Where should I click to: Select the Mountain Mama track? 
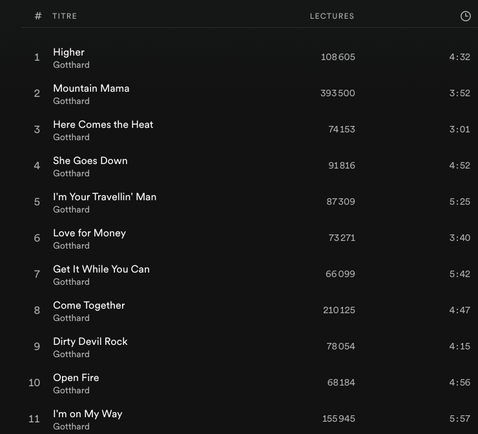click(x=91, y=88)
